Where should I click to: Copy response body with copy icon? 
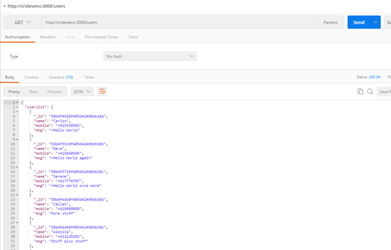point(360,91)
